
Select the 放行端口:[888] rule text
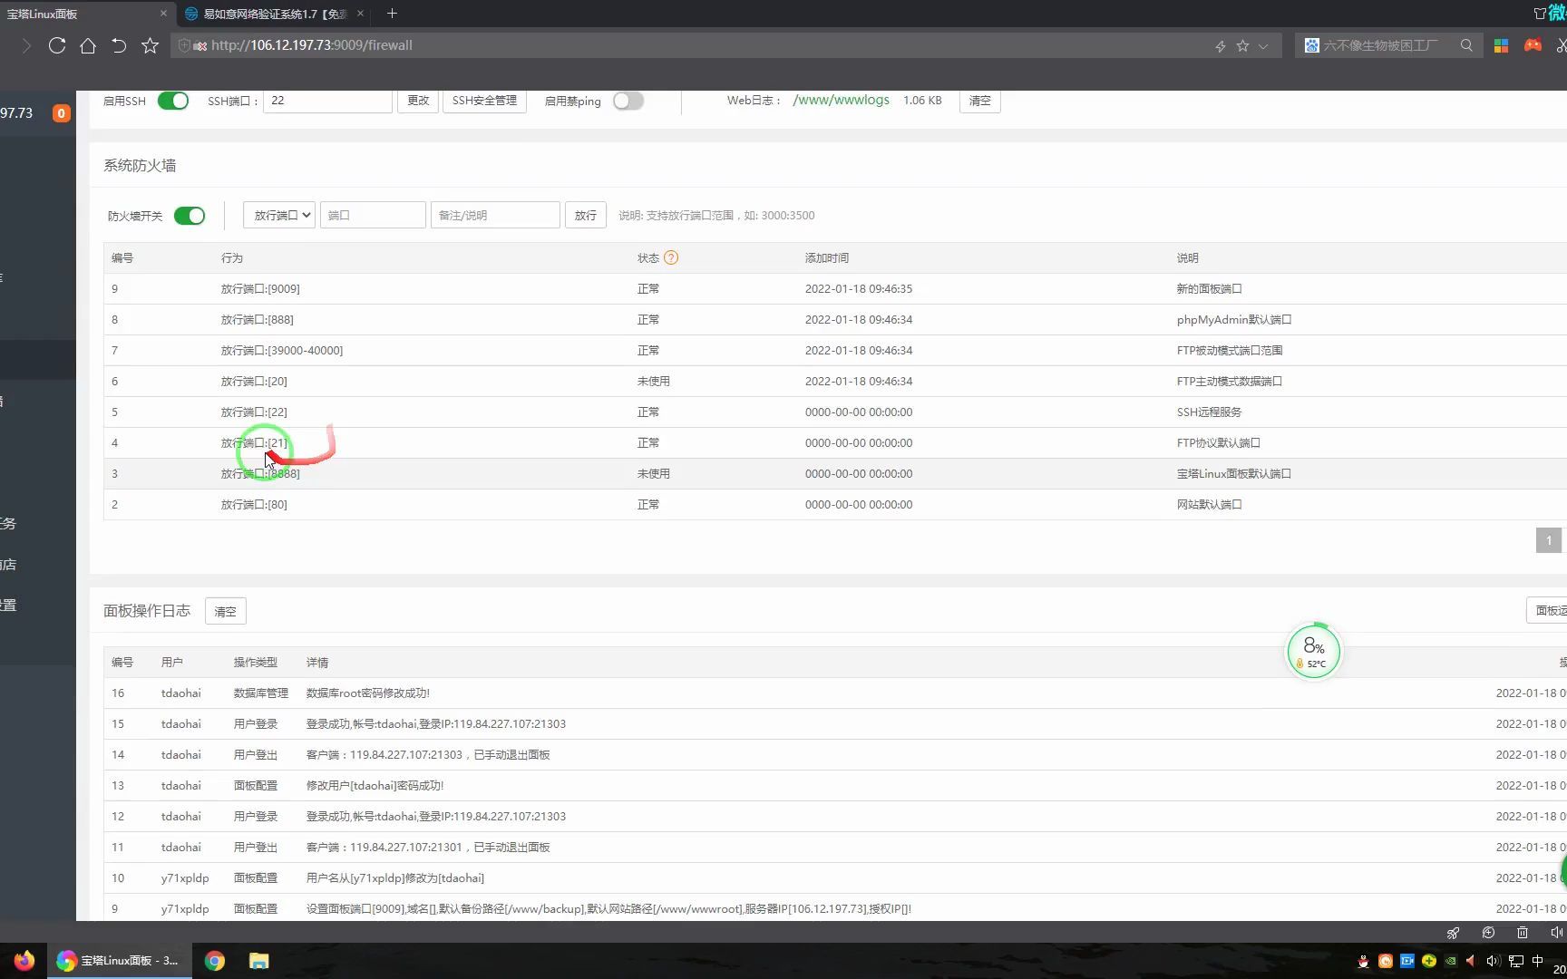257,320
